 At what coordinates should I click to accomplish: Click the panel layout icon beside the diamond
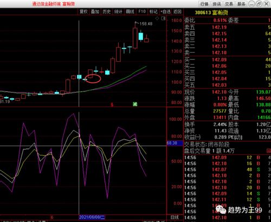163,18
